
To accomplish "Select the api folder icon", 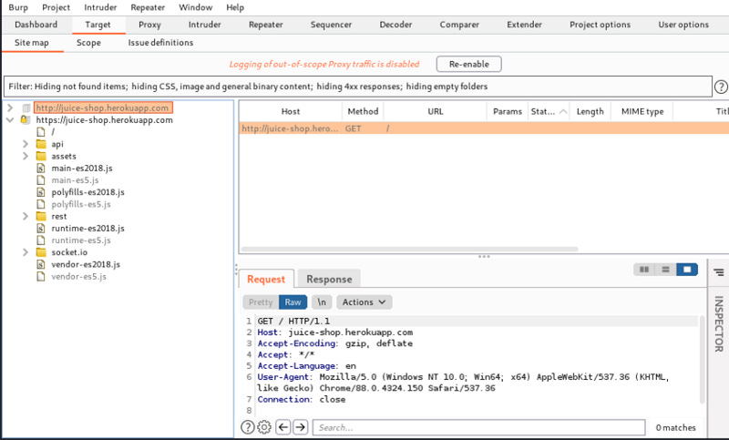I will (x=41, y=144).
